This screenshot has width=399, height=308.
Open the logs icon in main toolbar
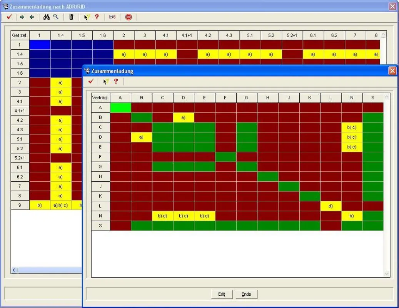point(112,17)
